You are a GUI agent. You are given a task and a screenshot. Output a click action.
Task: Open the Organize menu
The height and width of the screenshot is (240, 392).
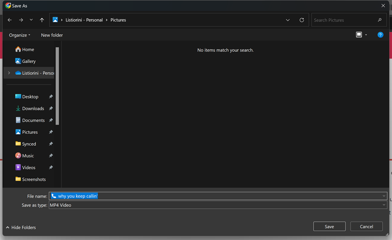(20, 35)
